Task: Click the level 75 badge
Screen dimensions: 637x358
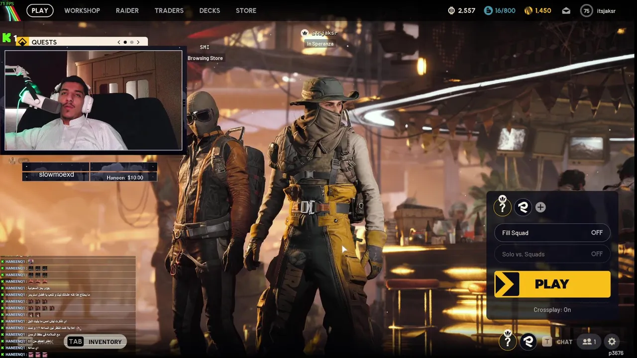Action: (x=586, y=10)
